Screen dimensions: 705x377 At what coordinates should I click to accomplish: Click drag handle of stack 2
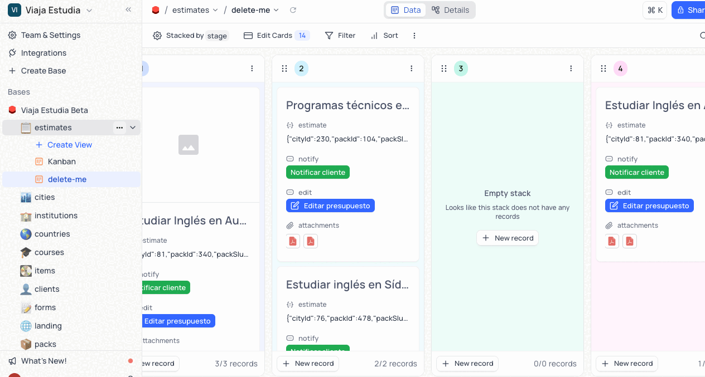click(284, 68)
